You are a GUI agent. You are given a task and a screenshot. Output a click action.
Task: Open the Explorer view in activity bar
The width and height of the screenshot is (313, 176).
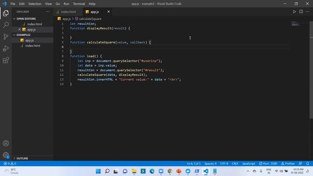click(5, 13)
